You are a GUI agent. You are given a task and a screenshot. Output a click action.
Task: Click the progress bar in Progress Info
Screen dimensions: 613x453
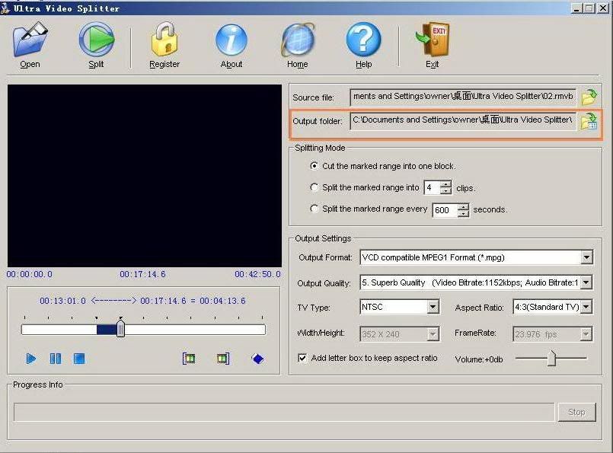(284, 413)
